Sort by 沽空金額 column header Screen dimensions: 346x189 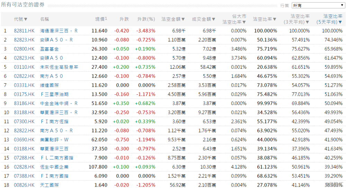tap(173, 19)
